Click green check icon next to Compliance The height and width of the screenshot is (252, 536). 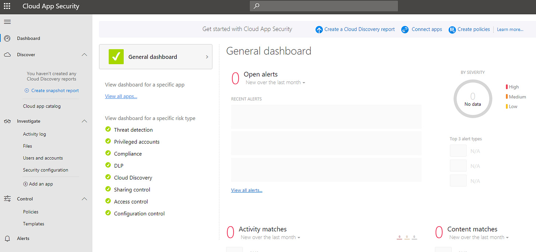[108, 153]
